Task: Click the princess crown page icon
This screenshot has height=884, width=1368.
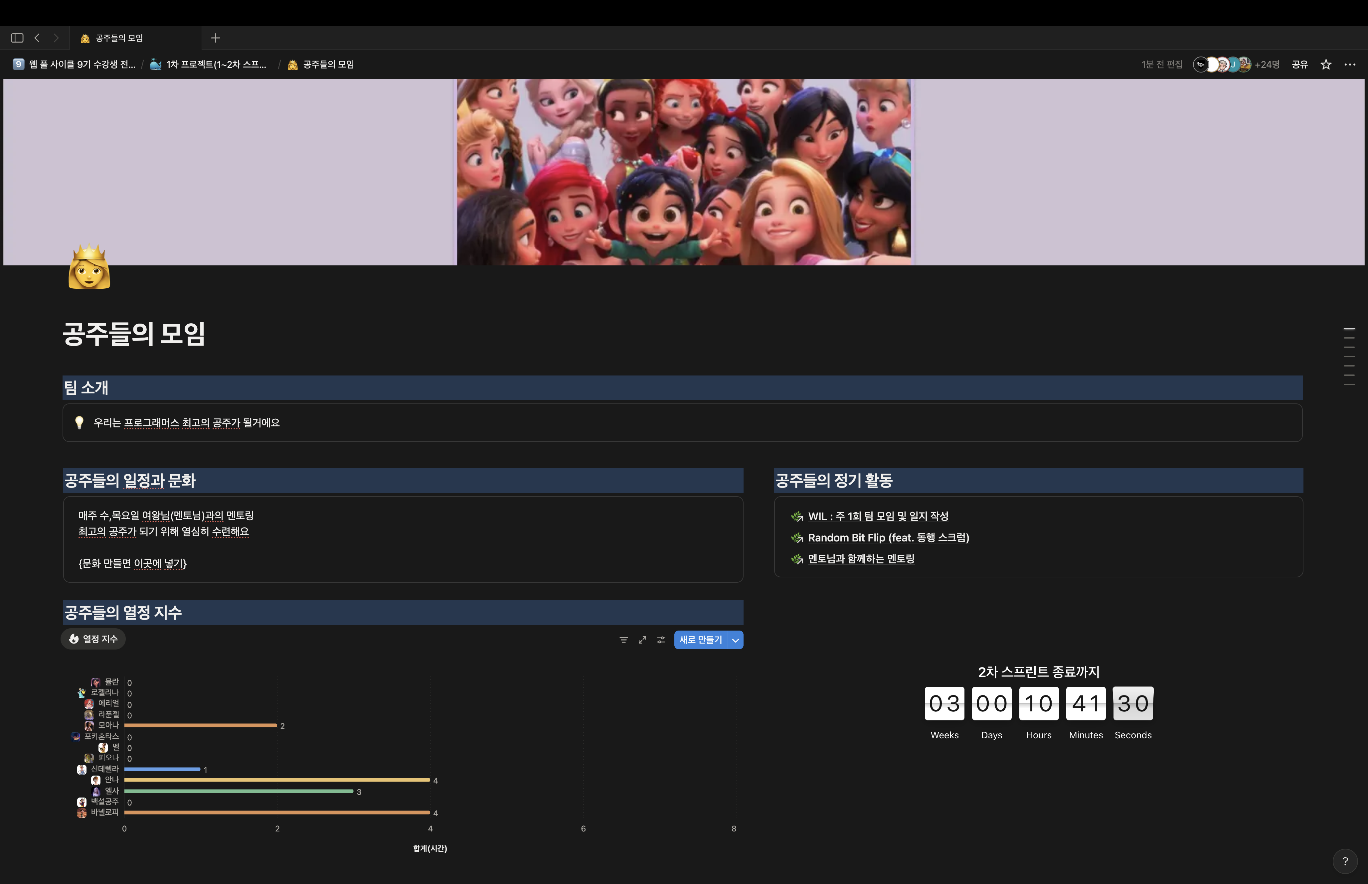Action: 89,267
